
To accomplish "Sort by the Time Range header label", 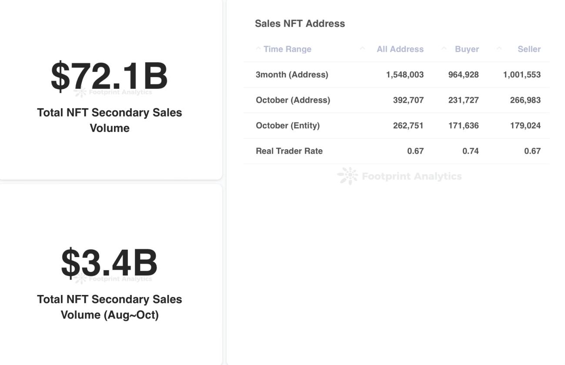I will pos(287,49).
